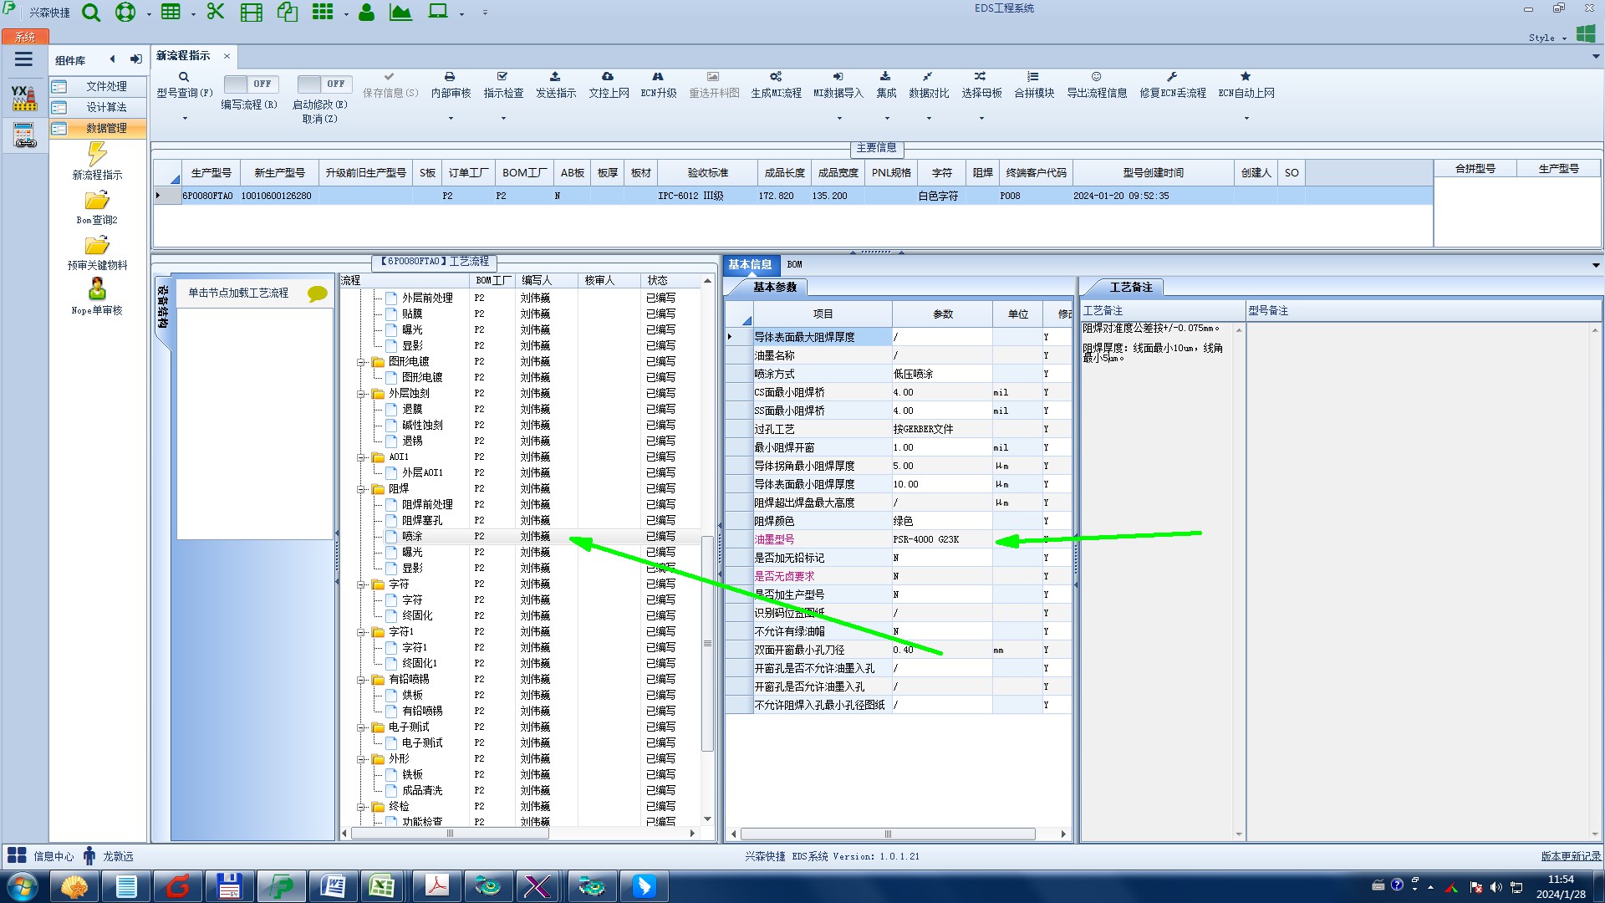Click the 内部审核 print icon
1605x903 pixels.
(450, 77)
